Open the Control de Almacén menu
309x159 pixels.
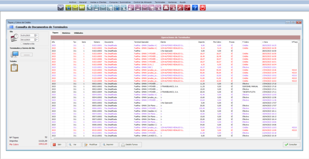coord(143,2)
